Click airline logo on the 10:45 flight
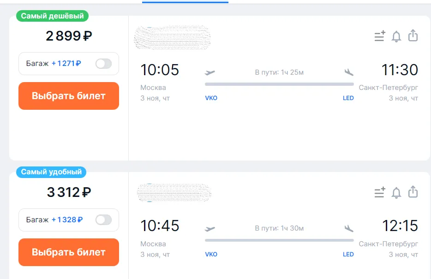This screenshot has width=431, height=279. pyautogui.click(x=174, y=193)
